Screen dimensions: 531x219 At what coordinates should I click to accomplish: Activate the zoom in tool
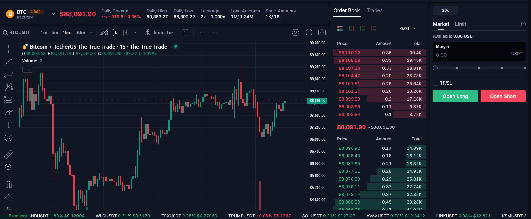9,167
